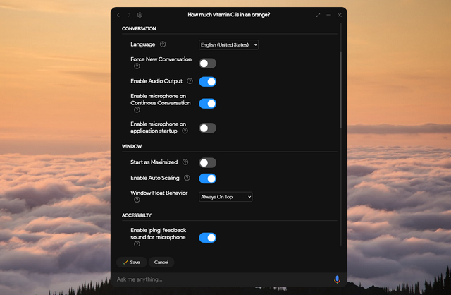Show help for Force New Conversation
The width and height of the screenshot is (451, 295).
point(137,66)
